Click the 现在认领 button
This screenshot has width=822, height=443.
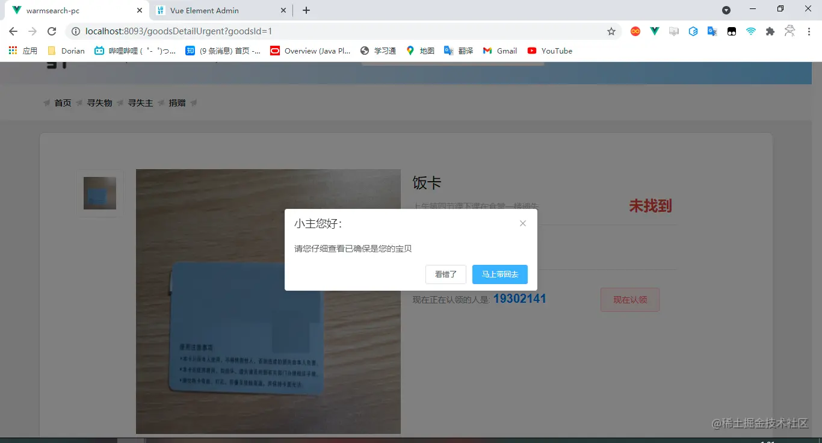(630, 300)
